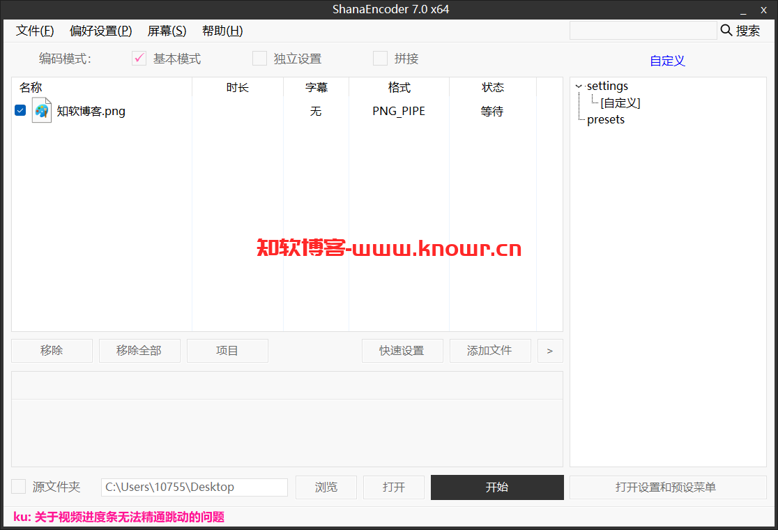Click the blue 自定义 link
This screenshot has height=530, width=778.
(667, 61)
